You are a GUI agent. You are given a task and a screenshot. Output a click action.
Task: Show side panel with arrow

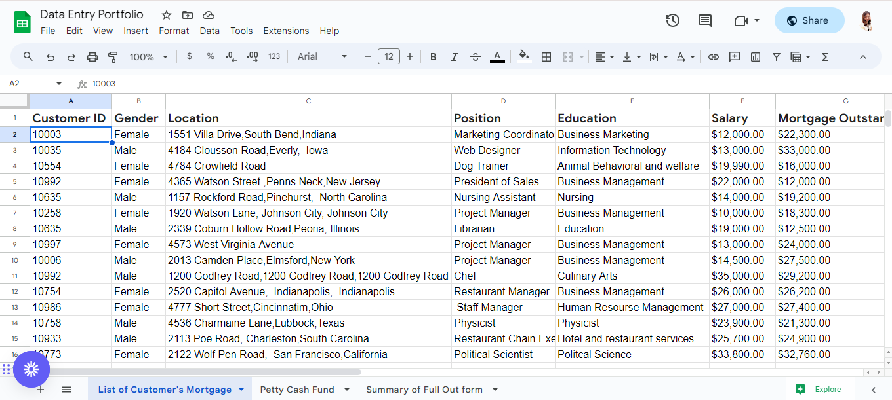pos(873,390)
